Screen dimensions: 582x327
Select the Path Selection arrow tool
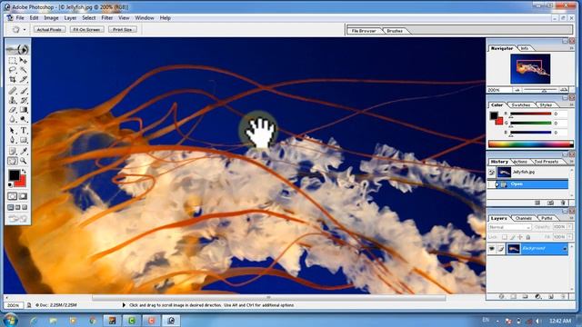[x=12, y=131]
